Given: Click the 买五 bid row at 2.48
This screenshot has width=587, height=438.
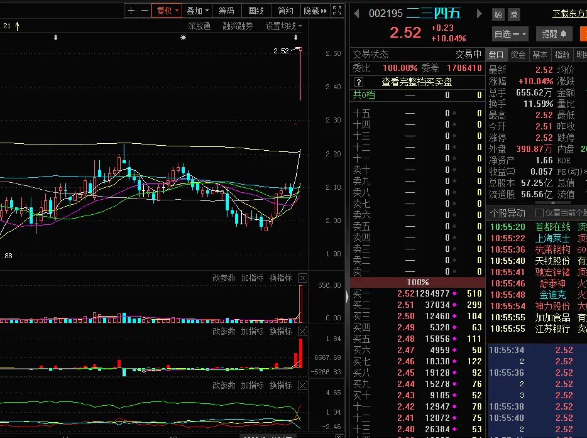Looking at the screenshot, I should coord(417,339).
